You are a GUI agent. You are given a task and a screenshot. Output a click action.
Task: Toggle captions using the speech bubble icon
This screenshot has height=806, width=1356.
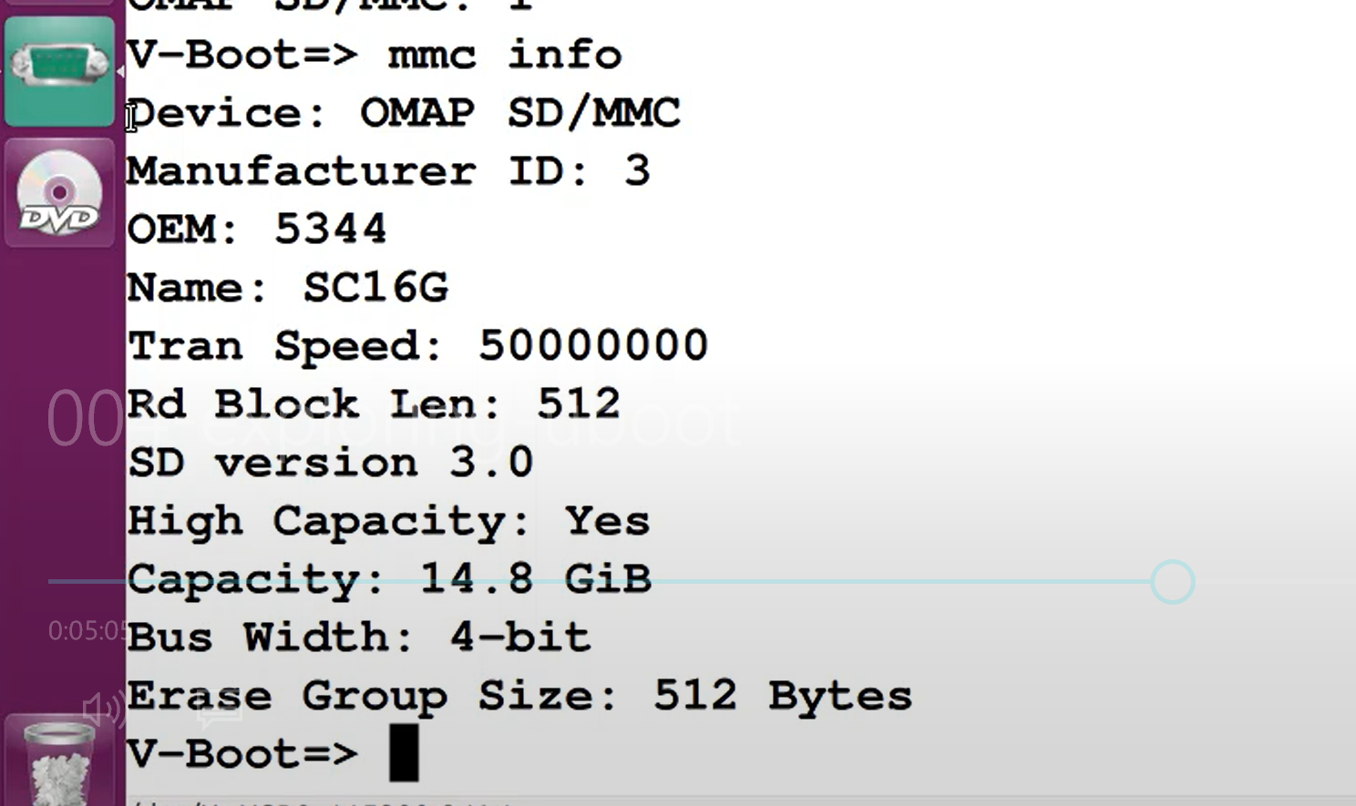pos(219,709)
